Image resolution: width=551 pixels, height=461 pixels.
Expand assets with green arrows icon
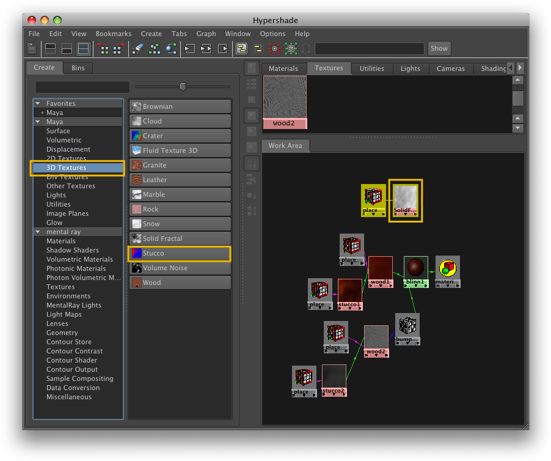pos(291,48)
